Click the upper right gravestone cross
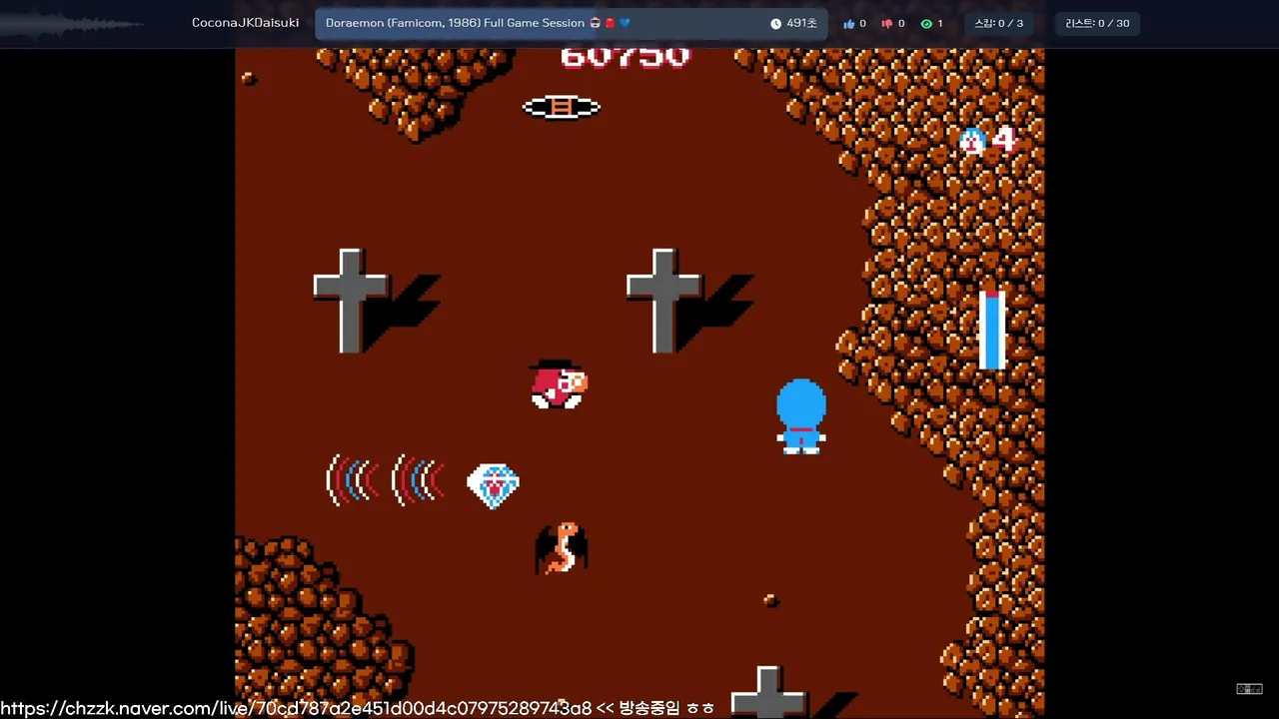This screenshot has height=719, width=1279. tap(664, 301)
